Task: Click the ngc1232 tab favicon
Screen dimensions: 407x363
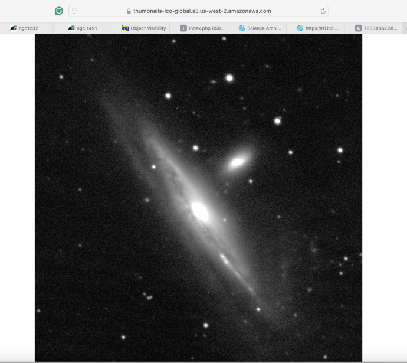Action: coord(14,28)
